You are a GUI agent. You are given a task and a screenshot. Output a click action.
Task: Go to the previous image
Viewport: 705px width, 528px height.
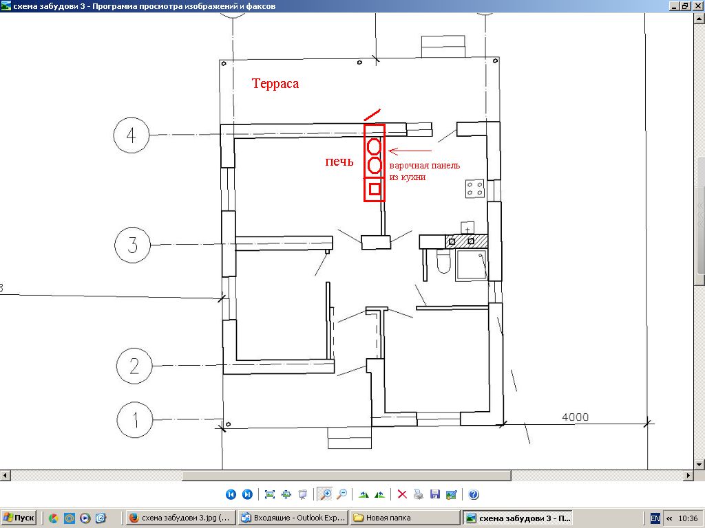tap(231, 494)
